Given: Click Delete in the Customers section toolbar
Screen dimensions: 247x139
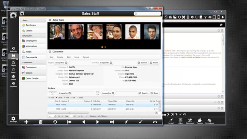Looking at the screenshot, I should [60, 57].
